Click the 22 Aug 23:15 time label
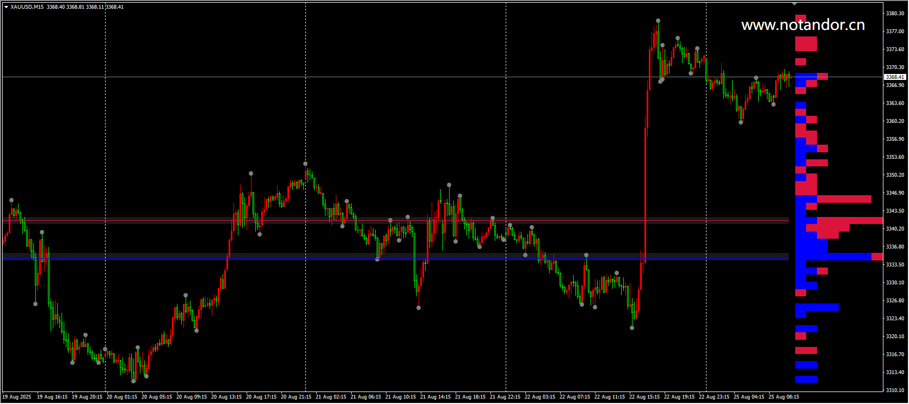The image size is (909, 404). click(x=714, y=397)
